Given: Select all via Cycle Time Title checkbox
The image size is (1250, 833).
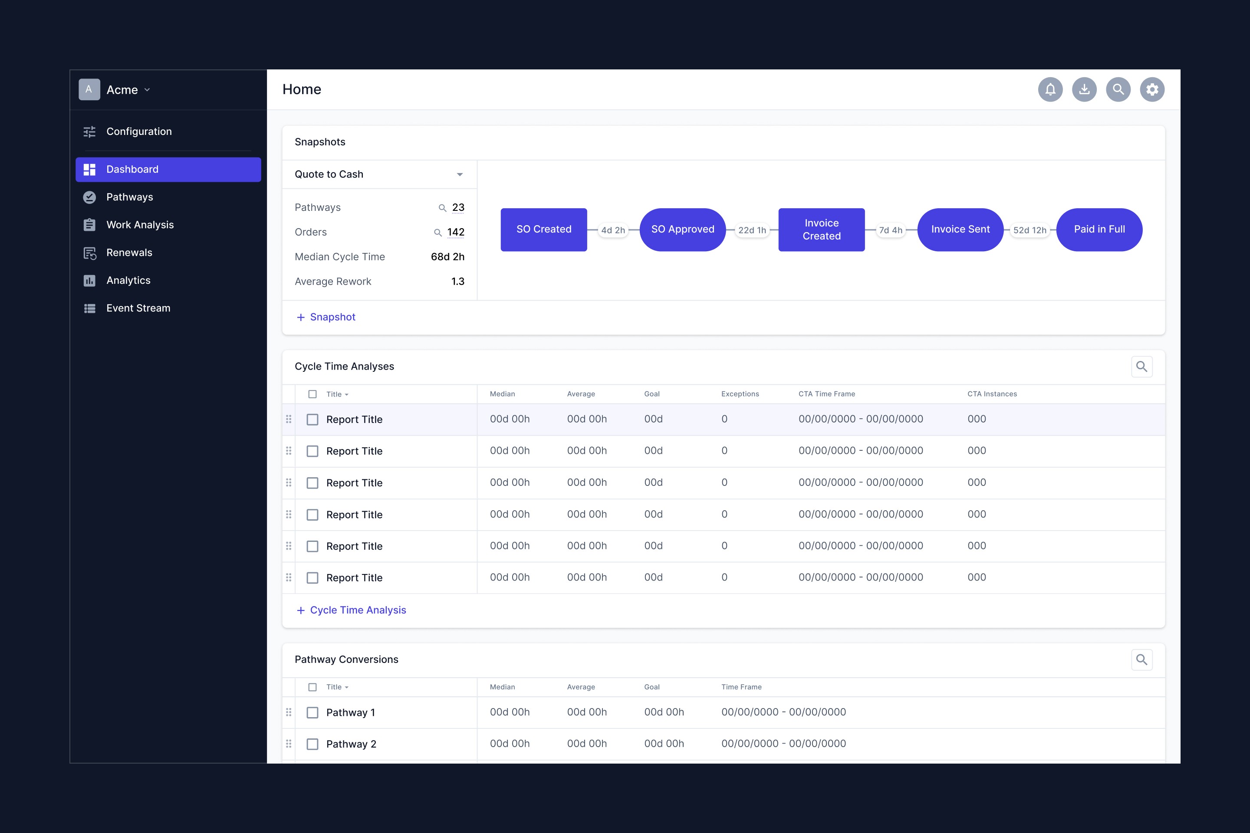Looking at the screenshot, I should [x=312, y=394].
